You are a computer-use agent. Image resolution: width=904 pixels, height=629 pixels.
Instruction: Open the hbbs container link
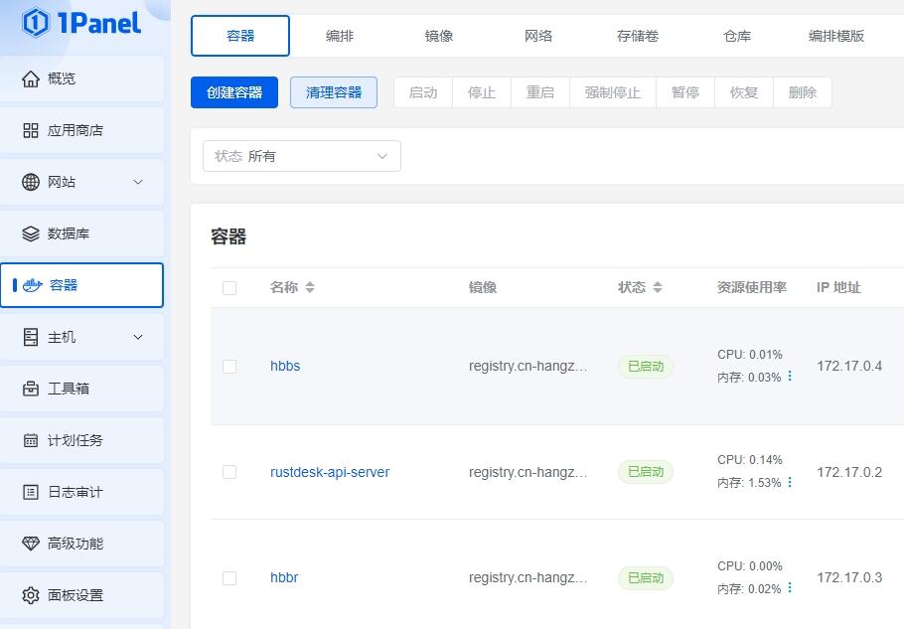(285, 366)
